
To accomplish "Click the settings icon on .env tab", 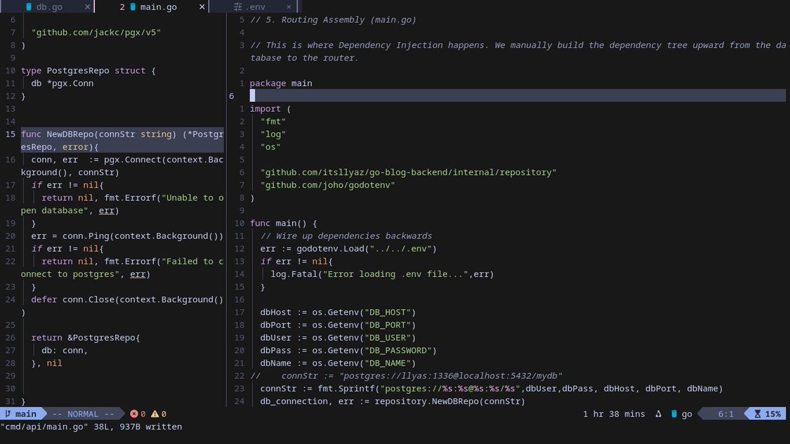I will pos(238,7).
